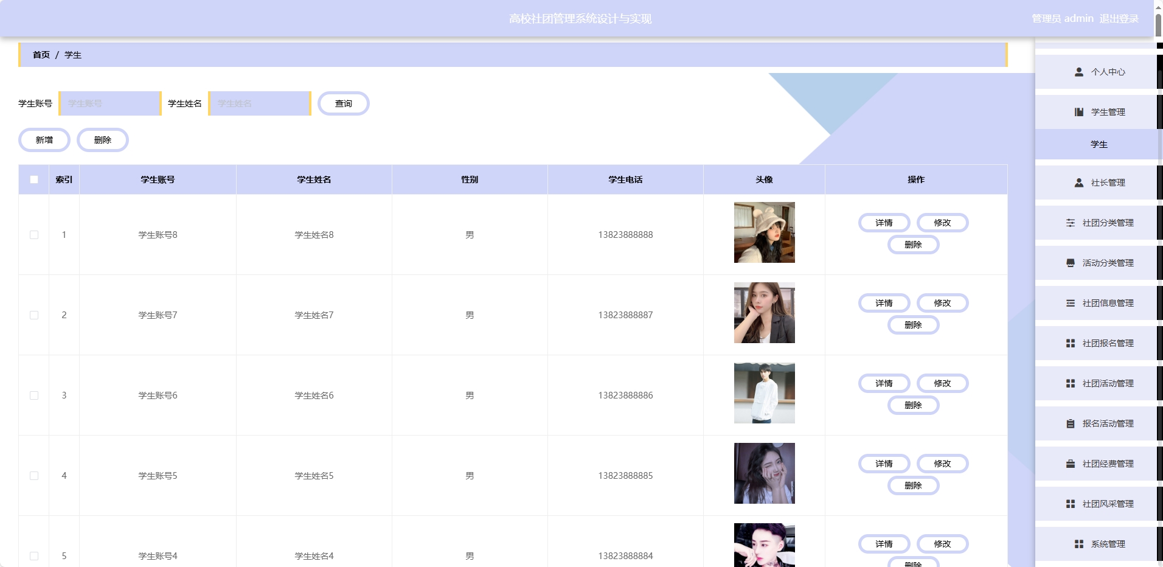Click the 活动分类管理 icon

pyautogui.click(x=1070, y=263)
